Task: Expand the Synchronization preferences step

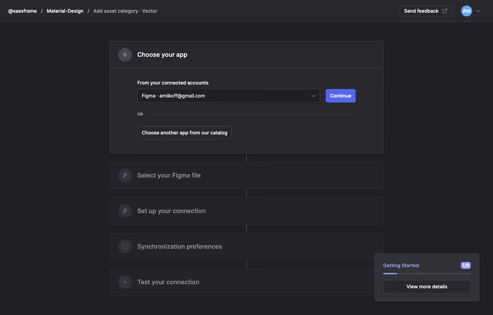Action: click(x=246, y=247)
